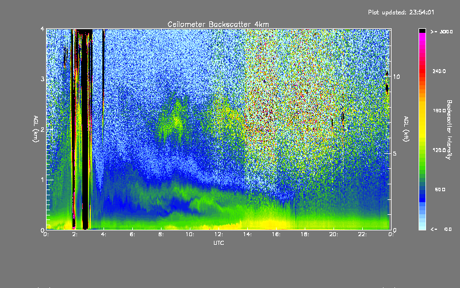Click the '3' tick on AGL (km) axis
460x288 pixels.
click(x=43, y=79)
